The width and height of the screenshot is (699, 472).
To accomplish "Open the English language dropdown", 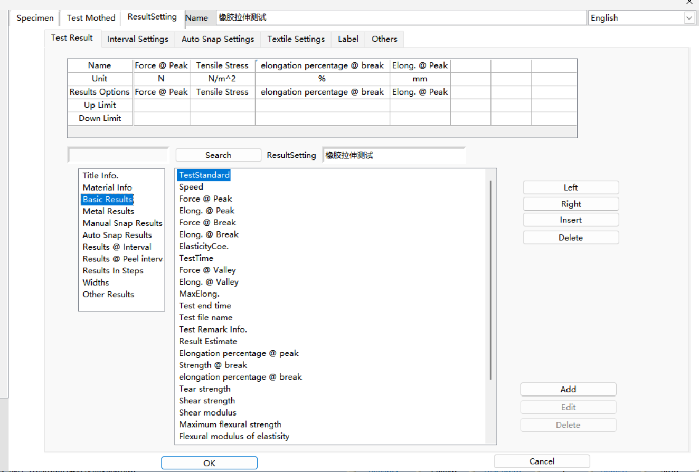I will coord(689,18).
